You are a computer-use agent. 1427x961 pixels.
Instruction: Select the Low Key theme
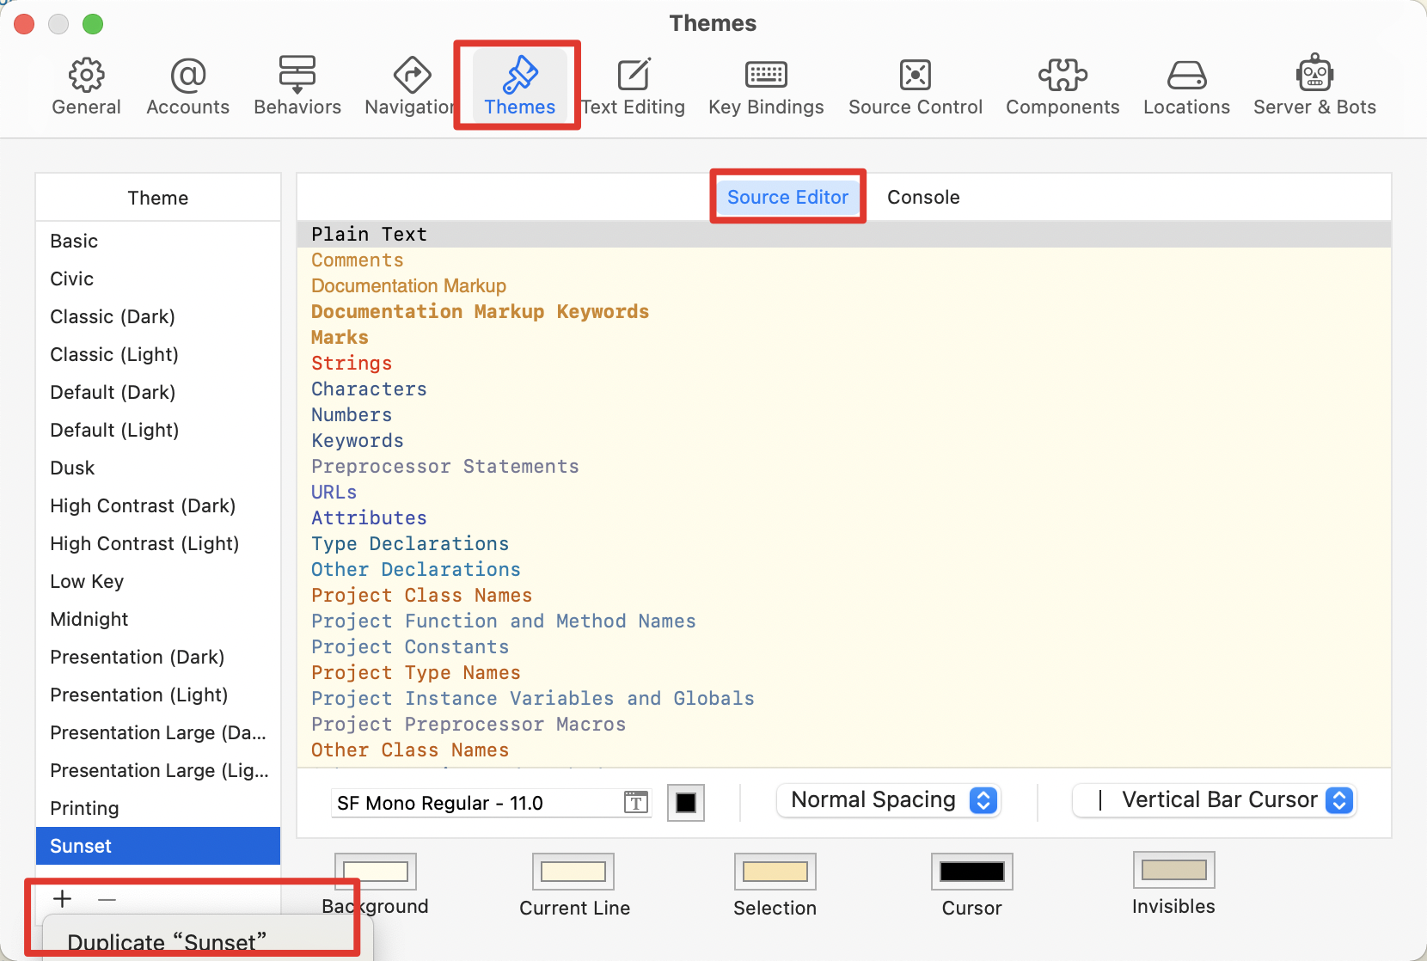pos(158,581)
